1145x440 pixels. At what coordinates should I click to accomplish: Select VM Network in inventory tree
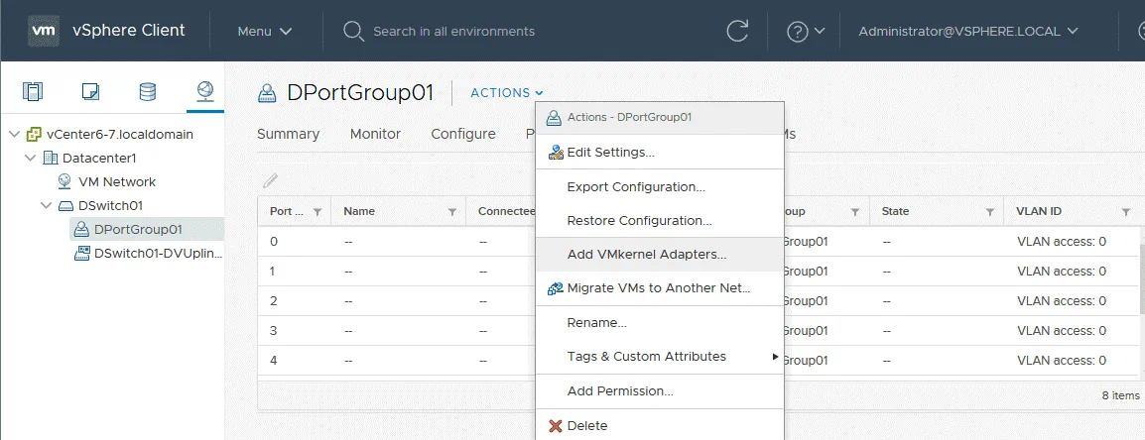pyautogui.click(x=116, y=181)
